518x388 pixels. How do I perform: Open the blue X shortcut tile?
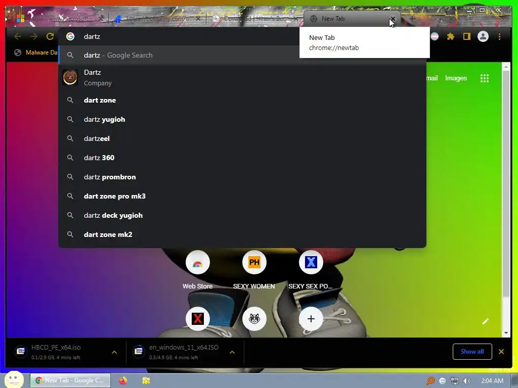click(x=311, y=262)
